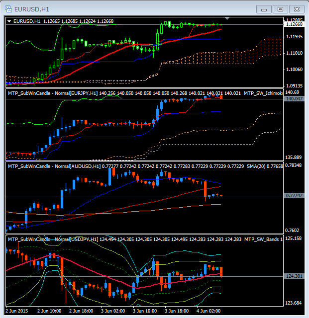309x318 pixels.
Task: Click the price scale label 1.10060
Action: (294, 70)
